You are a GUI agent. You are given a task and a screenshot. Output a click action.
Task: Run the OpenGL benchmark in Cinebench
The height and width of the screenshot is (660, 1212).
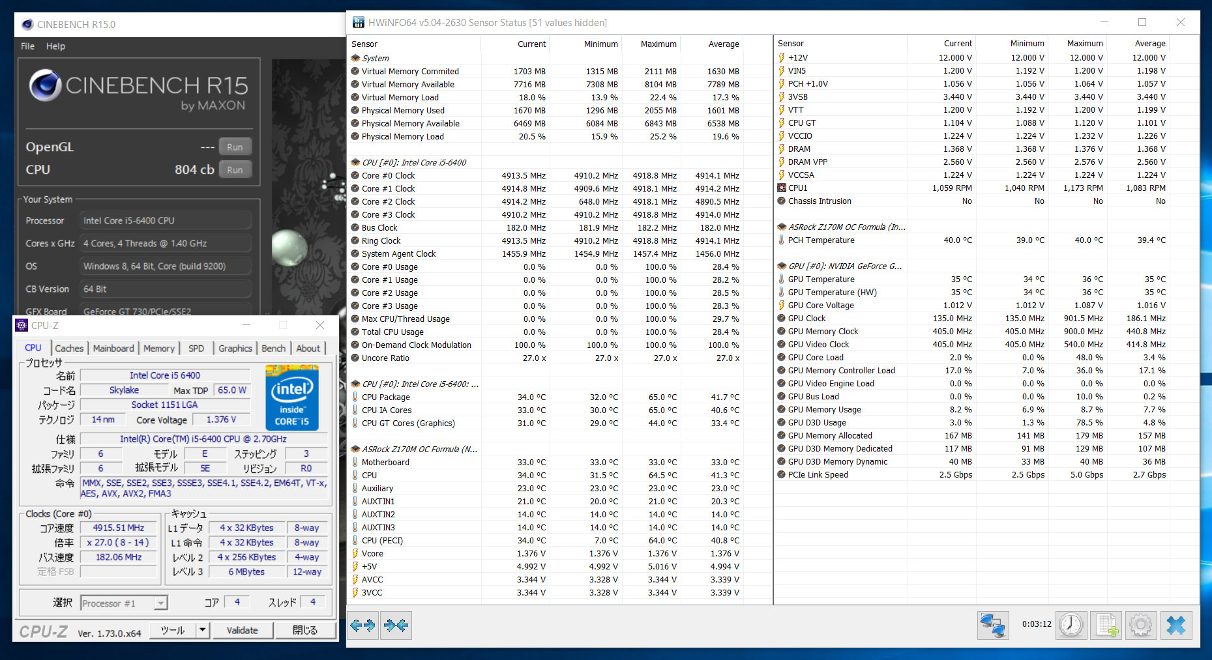[235, 147]
